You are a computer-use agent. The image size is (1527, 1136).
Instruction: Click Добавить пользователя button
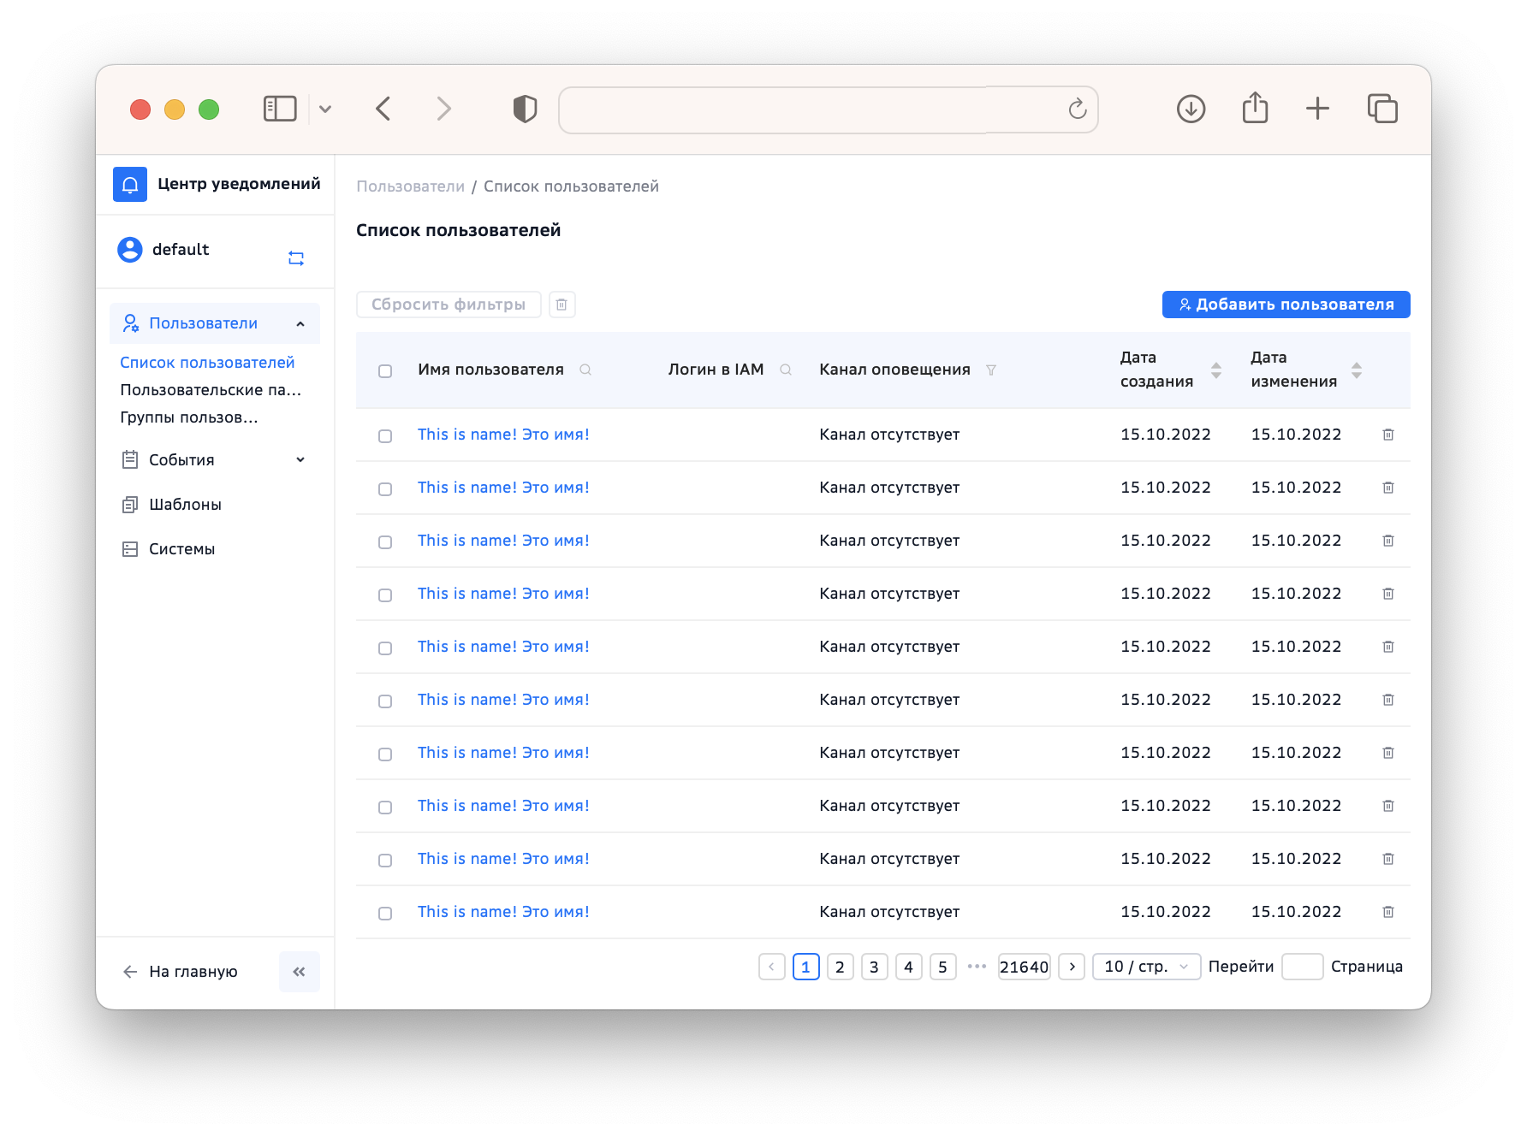coord(1286,305)
